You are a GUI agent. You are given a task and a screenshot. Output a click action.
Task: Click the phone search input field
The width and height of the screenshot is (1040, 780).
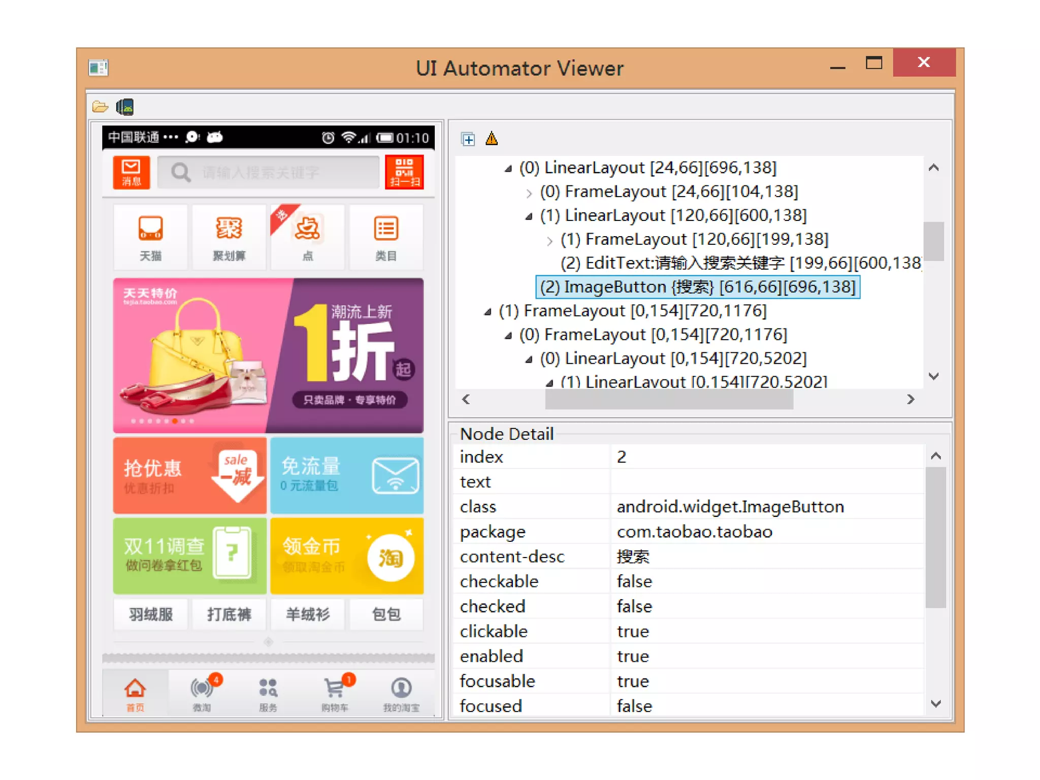click(x=269, y=173)
